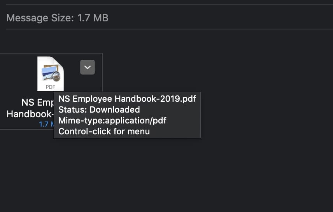
Task: Click the NS Employee Handbook PDF file icon
Action: pos(50,73)
